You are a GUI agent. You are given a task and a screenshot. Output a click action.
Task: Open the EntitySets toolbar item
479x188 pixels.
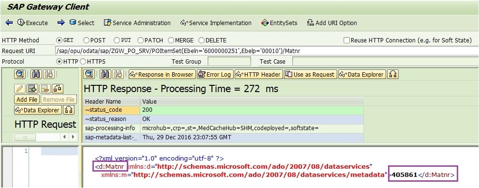279,23
